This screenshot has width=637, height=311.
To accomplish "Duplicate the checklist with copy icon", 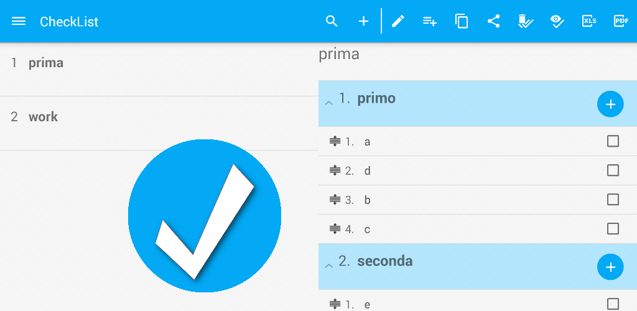I will (462, 21).
